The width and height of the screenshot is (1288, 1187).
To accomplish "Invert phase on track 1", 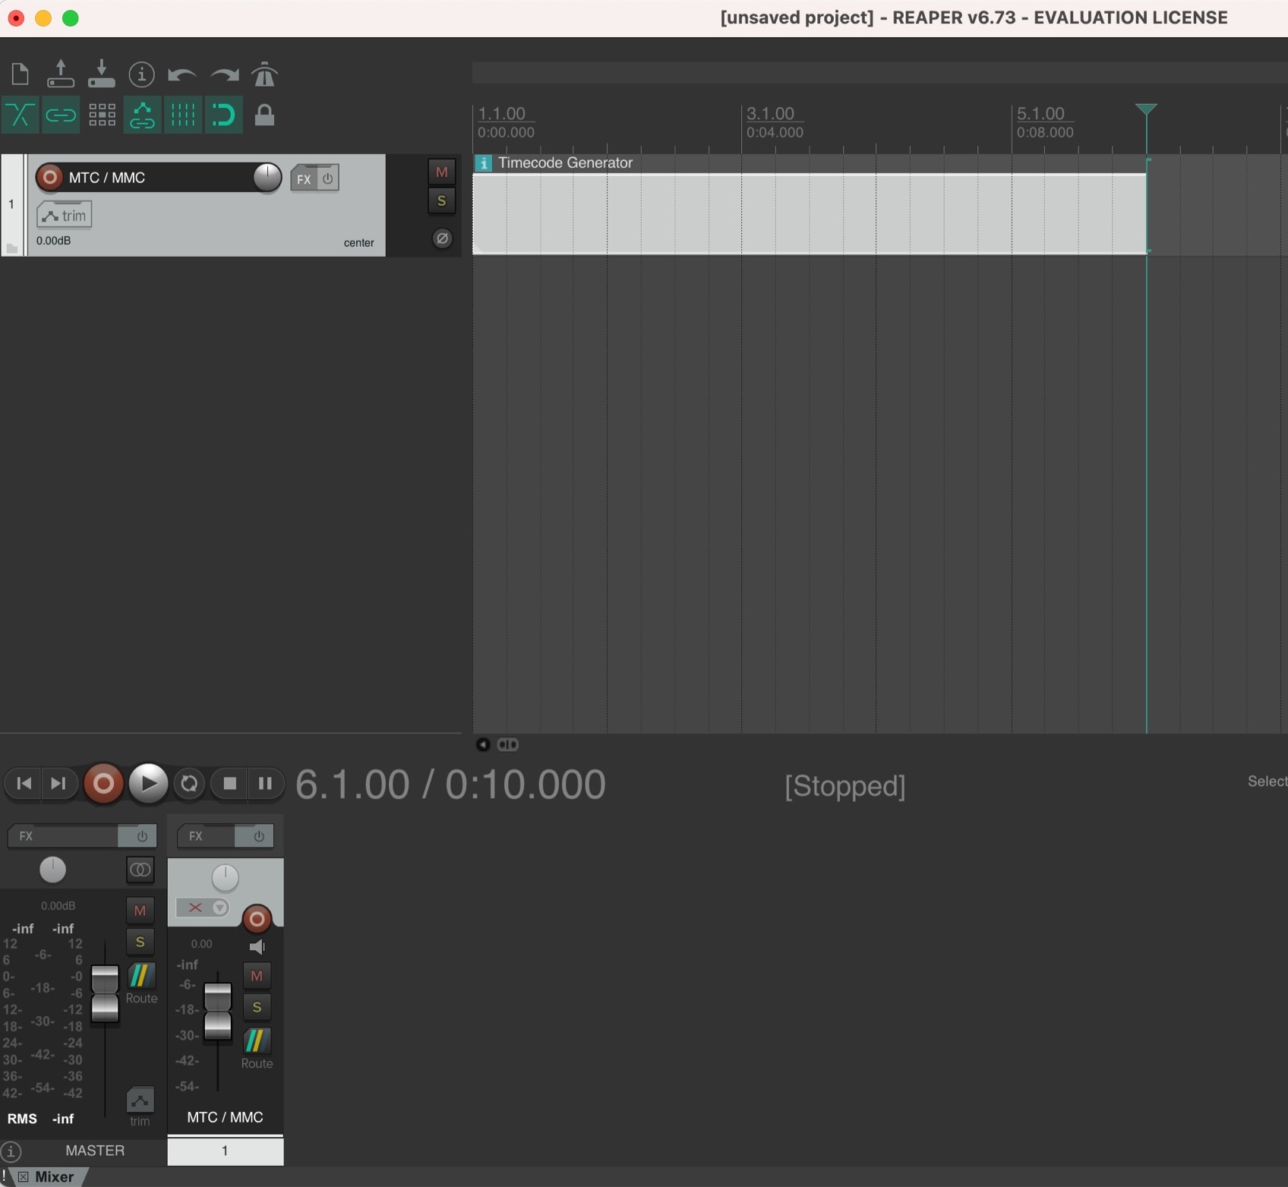I will [442, 238].
